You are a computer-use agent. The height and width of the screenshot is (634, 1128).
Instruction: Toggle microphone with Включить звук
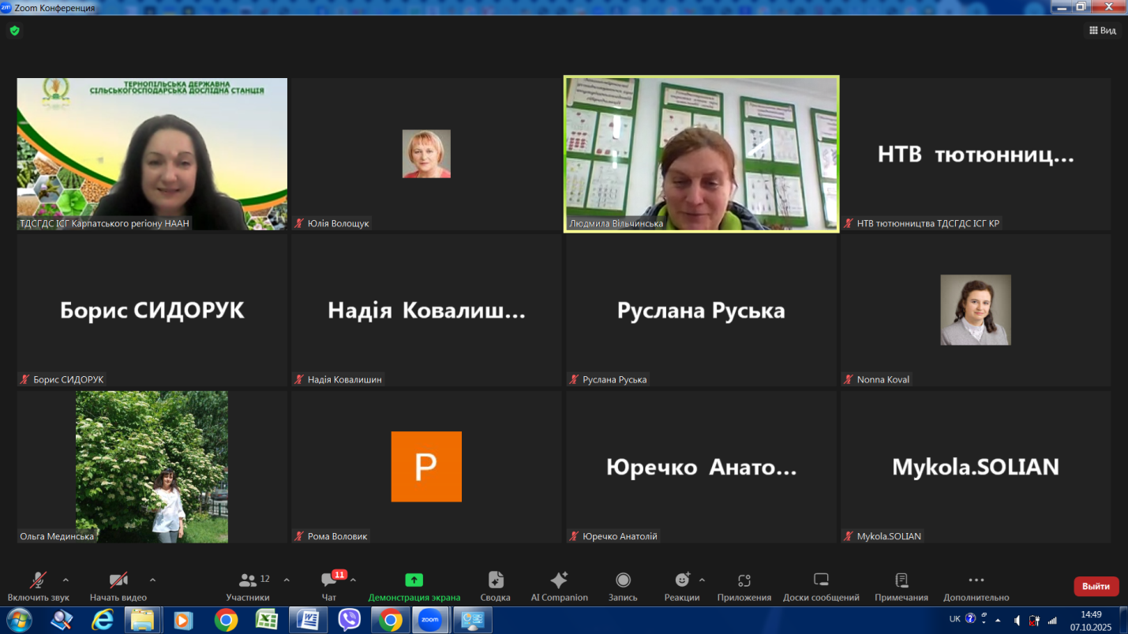(38, 581)
